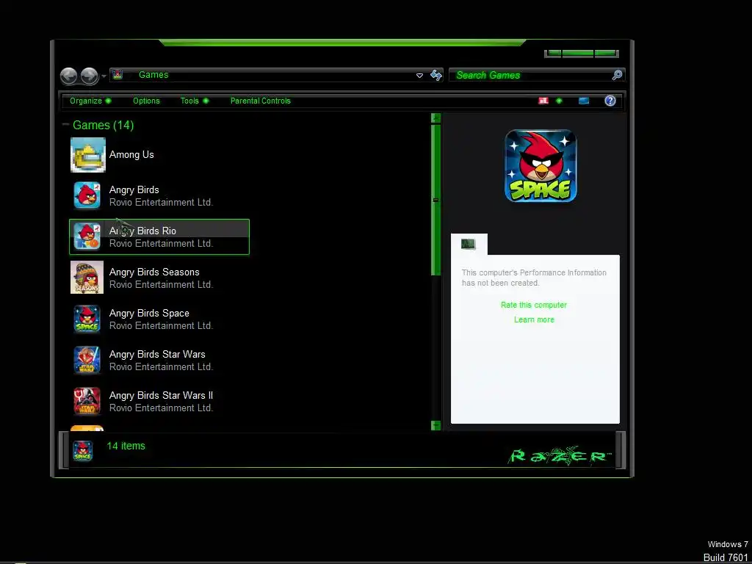Image resolution: width=752 pixels, height=564 pixels.
Task: Collapse the Games (14) group
Action: [65, 125]
